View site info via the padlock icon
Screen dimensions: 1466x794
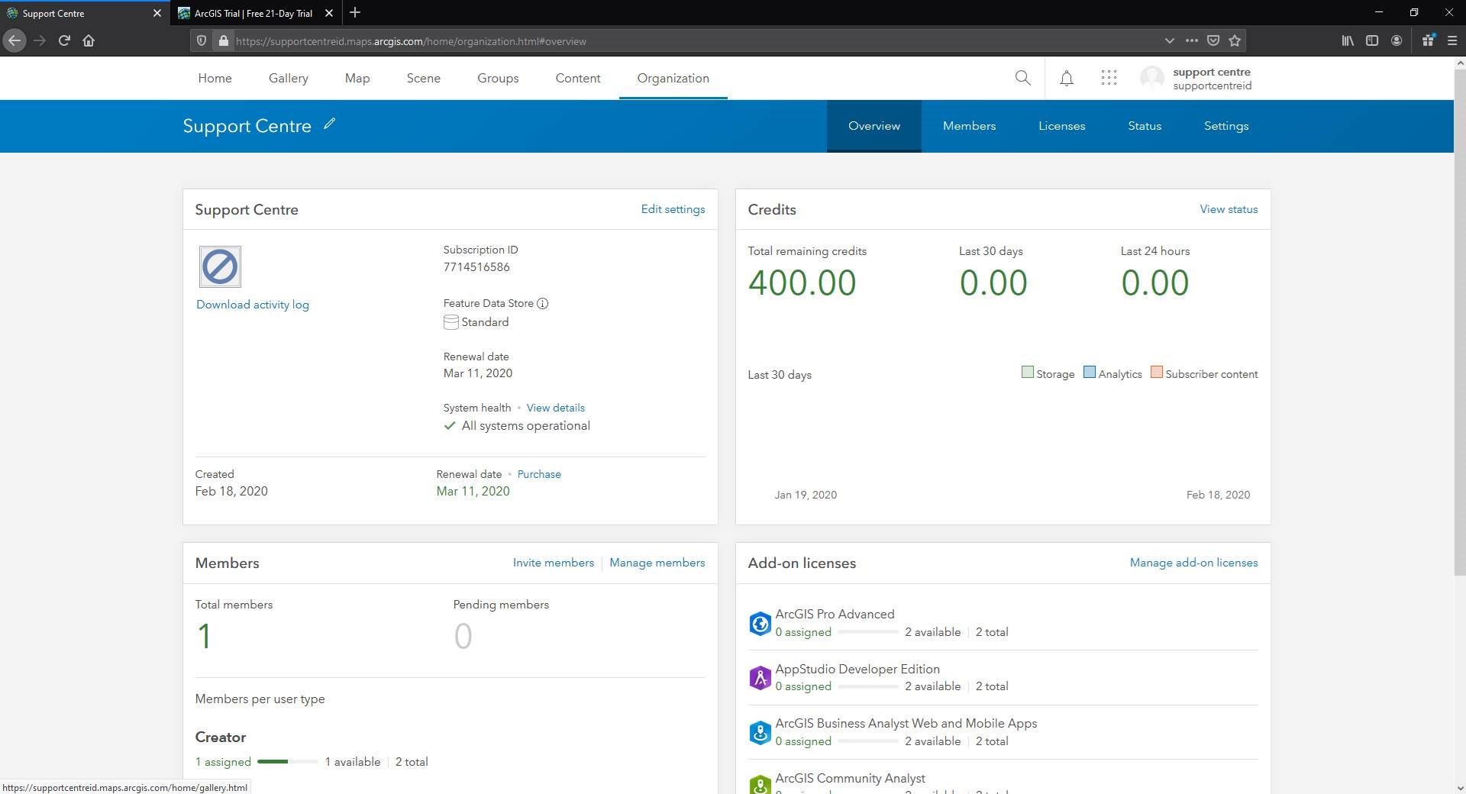223,41
